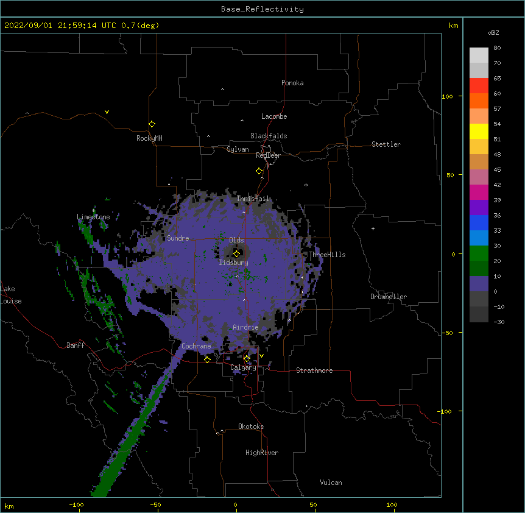This screenshot has width=525, height=513.
Task: Select the blue 36 dBZ legend swatch
Action: point(479,222)
